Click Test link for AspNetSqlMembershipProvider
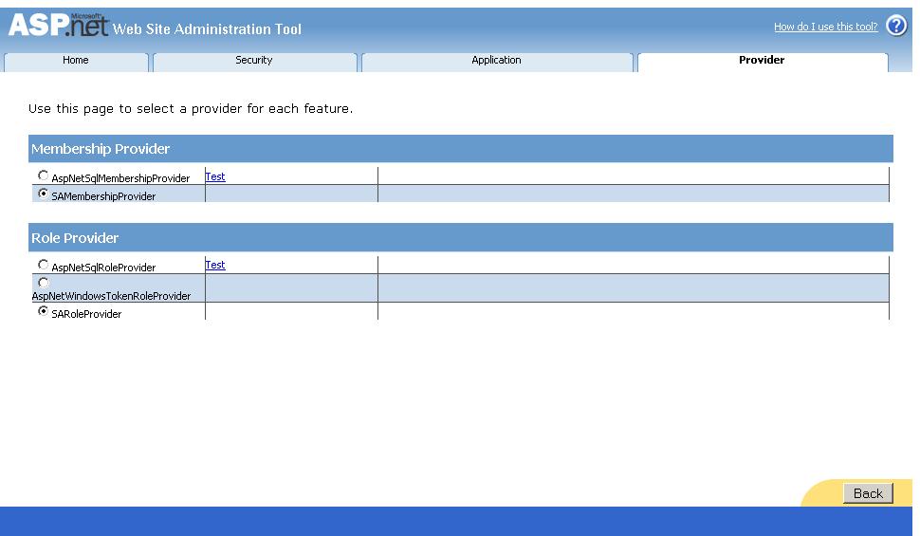This screenshot has width=920, height=536. click(215, 176)
